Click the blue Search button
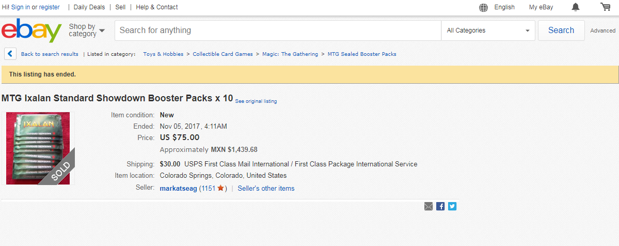Screen dimensions: 619x246 click(561, 30)
